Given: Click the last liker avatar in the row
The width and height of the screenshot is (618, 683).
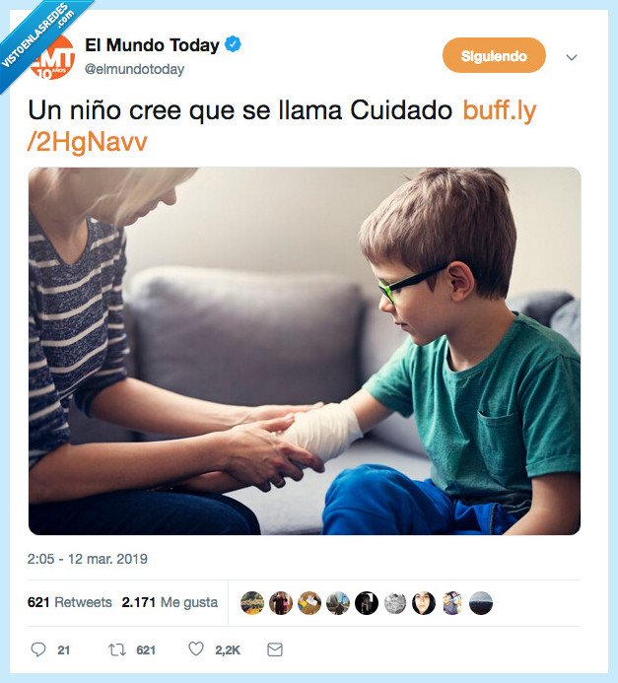Looking at the screenshot, I should pos(481,603).
